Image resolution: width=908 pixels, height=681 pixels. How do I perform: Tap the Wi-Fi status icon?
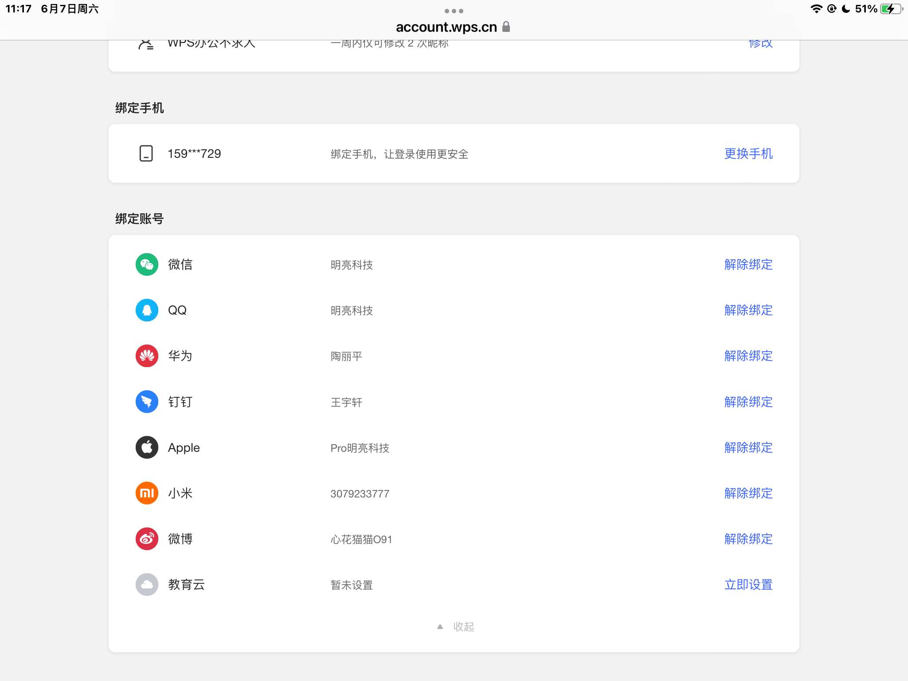click(x=816, y=9)
